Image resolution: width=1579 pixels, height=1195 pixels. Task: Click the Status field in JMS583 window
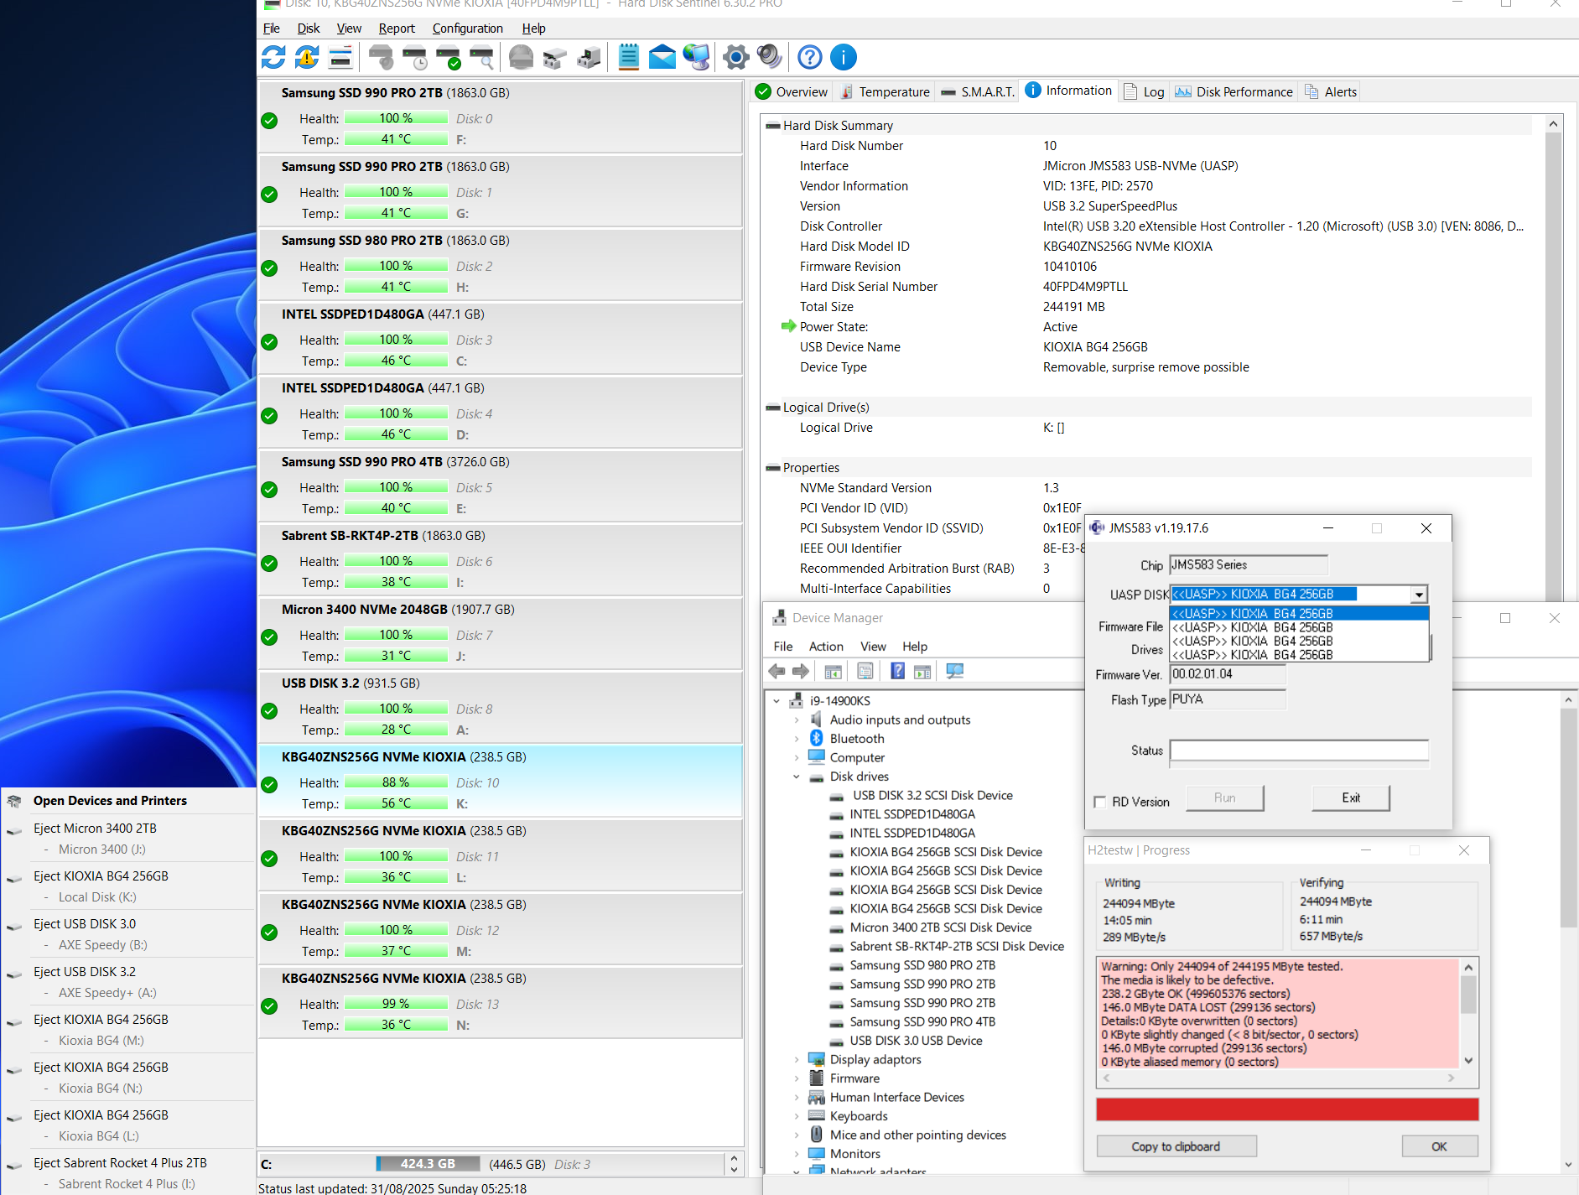(x=1299, y=751)
